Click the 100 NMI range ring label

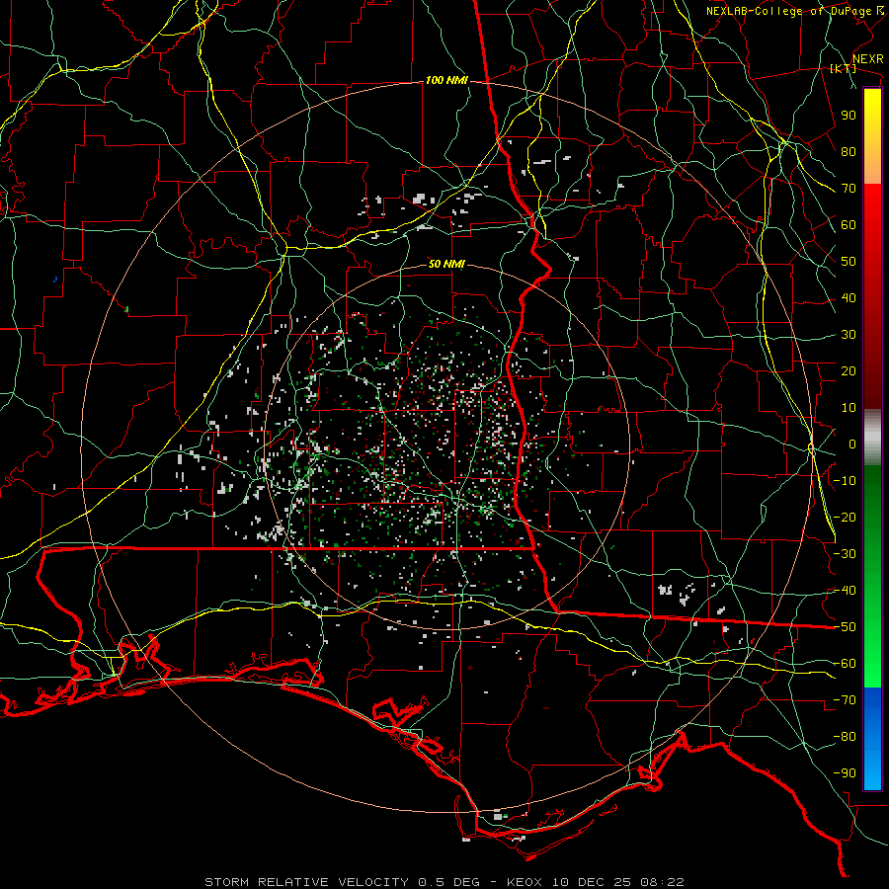click(446, 81)
